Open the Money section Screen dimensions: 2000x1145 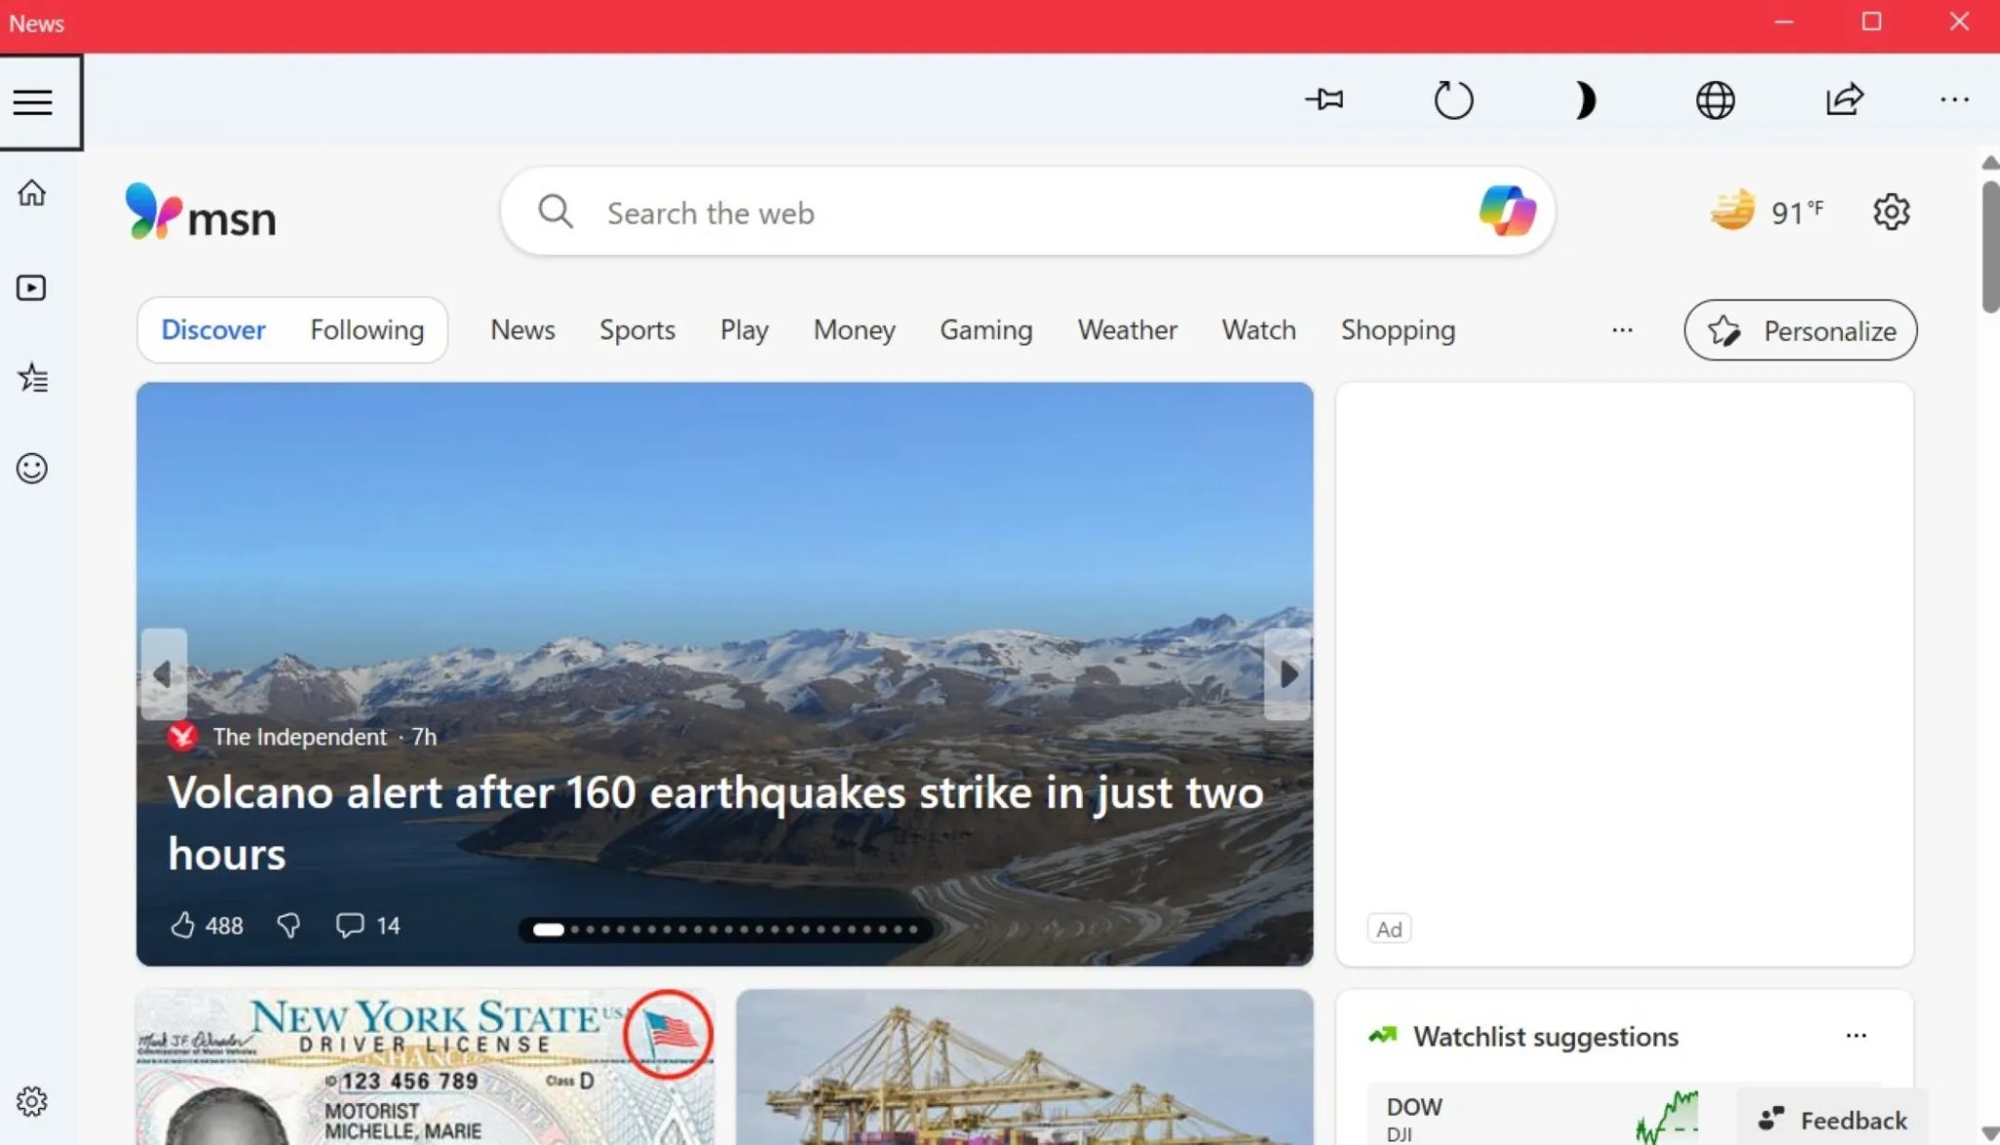click(x=854, y=330)
